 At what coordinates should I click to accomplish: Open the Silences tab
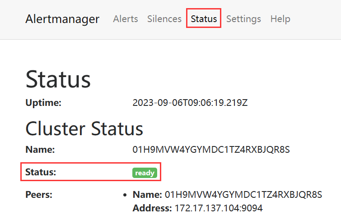164,19
